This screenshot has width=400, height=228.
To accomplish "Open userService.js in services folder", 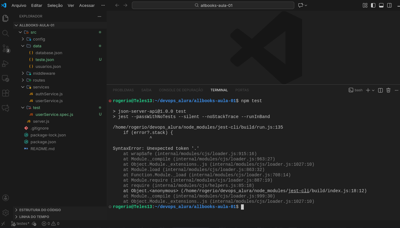I will tap(60, 101).
